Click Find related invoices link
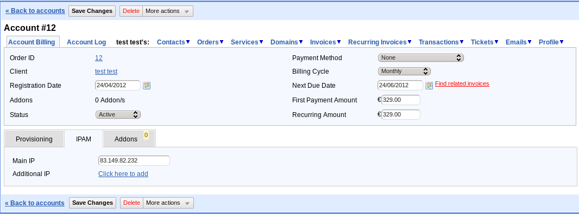 pos(462,83)
